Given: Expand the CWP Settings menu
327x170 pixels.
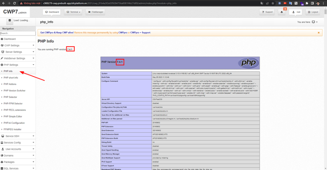Looking at the screenshot, I should pyautogui.click(x=18, y=45).
